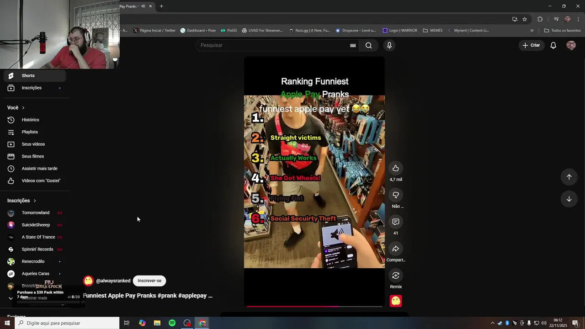Open the volume control in system tray
Viewport: 585px width, 329px height.
point(543,323)
